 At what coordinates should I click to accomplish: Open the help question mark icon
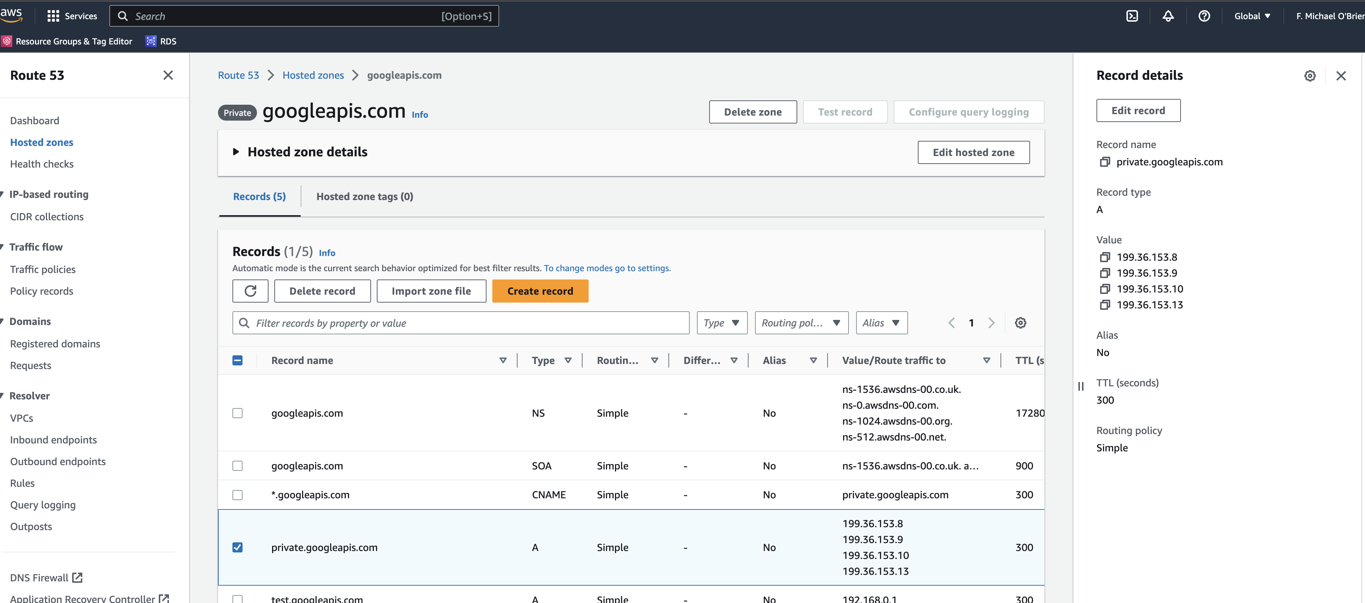pyautogui.click(x=1204, y=16)
